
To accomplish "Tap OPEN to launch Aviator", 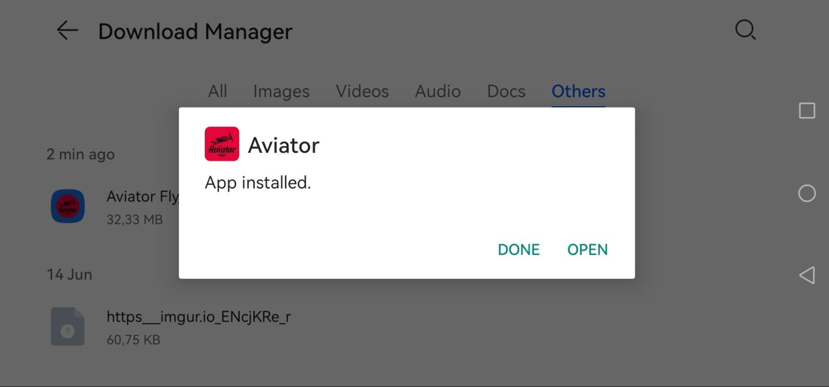I will click(x=587, y=249).
